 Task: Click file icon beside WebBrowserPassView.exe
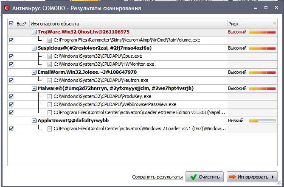(50, 104)
